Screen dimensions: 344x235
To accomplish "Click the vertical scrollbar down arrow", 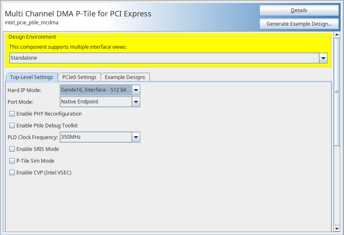I will point(336,228).
